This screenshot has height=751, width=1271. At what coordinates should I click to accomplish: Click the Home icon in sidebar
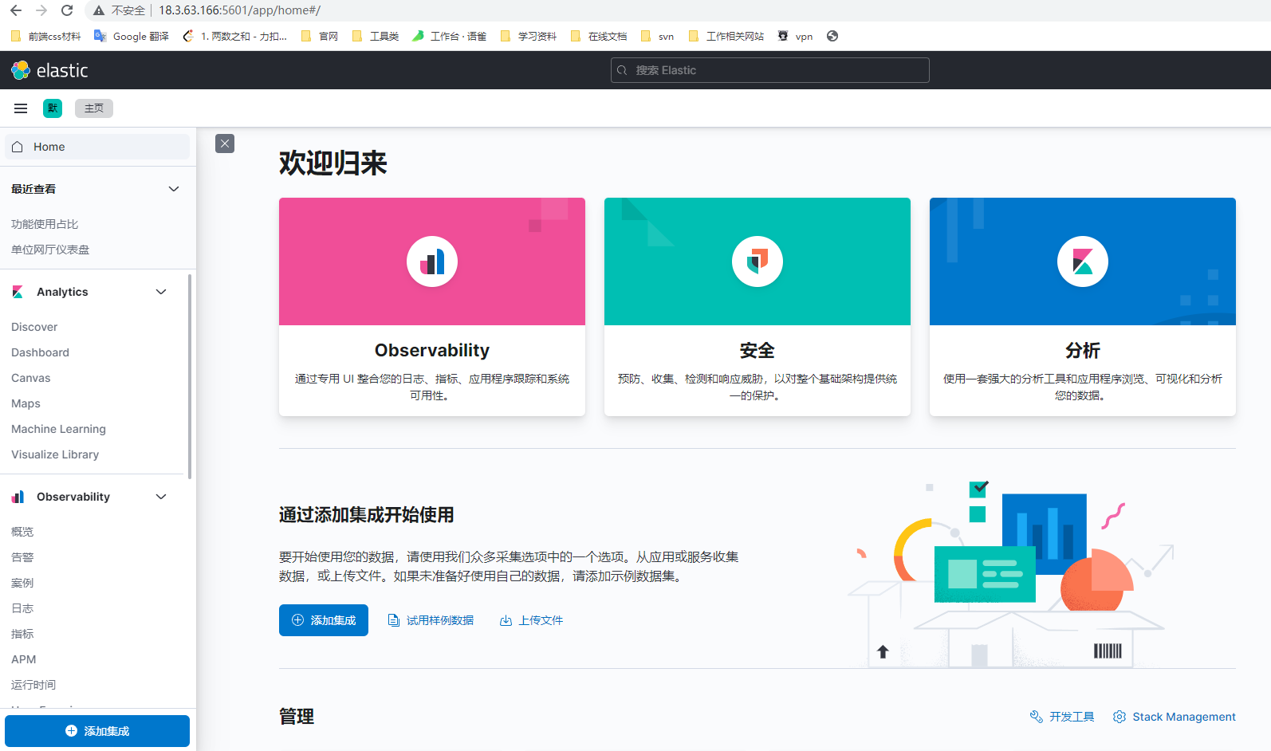pyautogui.click(x=18, y=147)
